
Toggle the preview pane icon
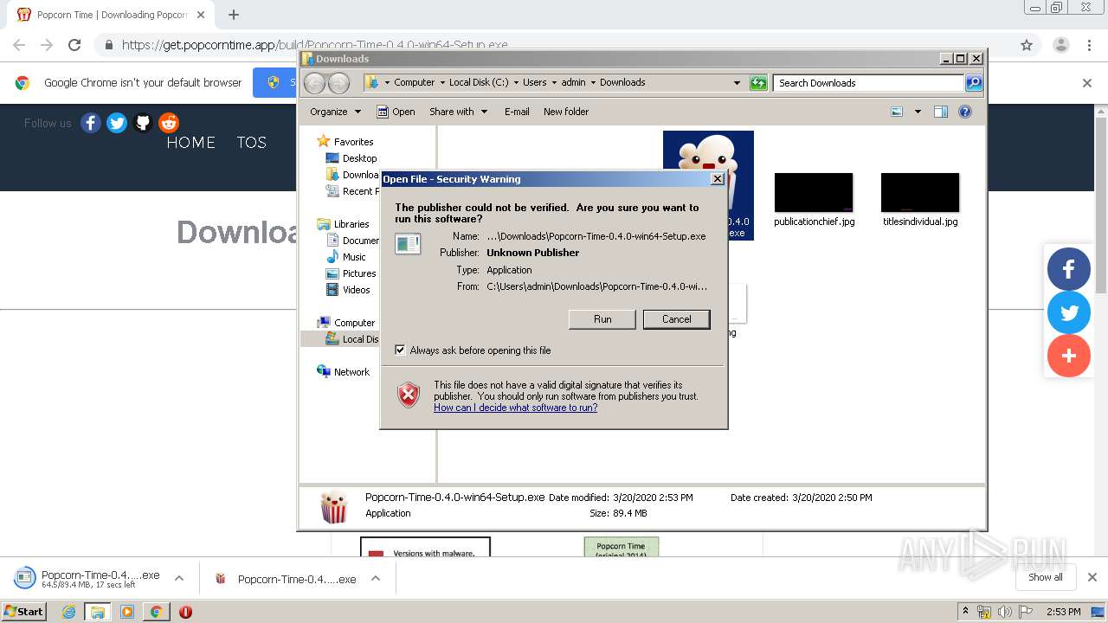[941, 112]
